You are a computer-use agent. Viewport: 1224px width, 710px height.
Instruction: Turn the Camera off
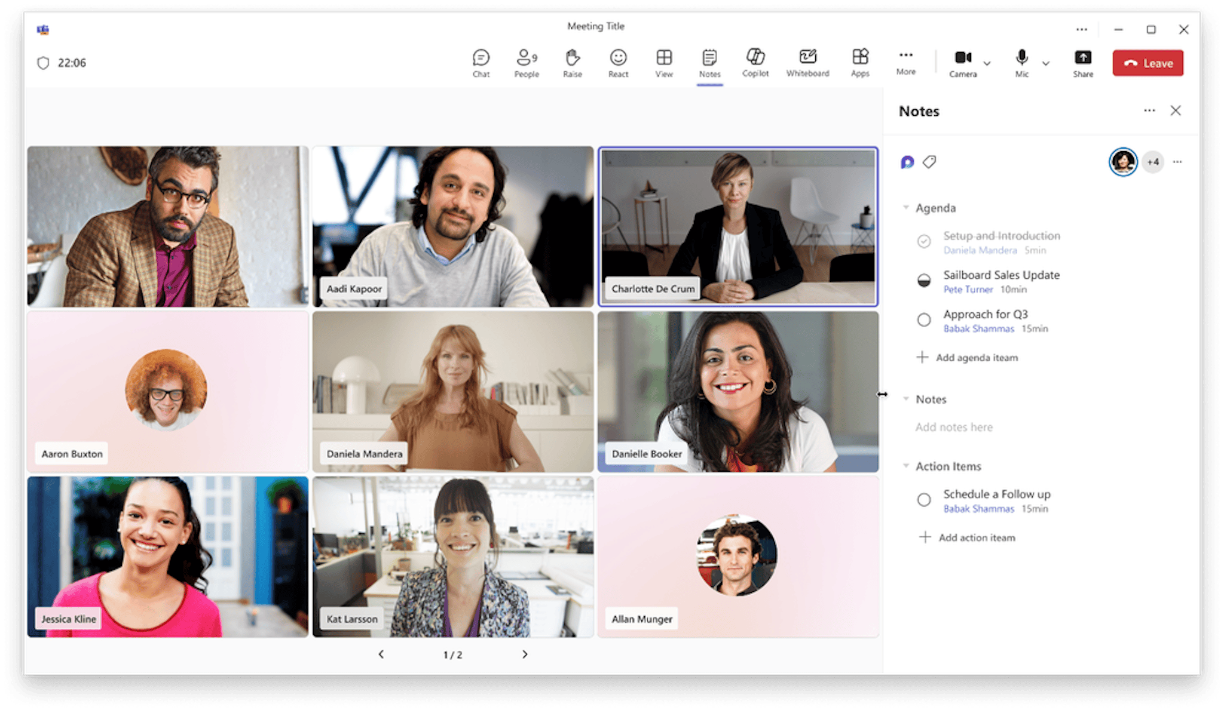(x=963, y=63)
